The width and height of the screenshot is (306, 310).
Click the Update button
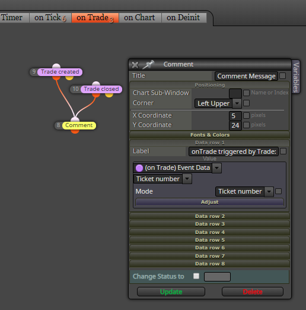tap(171, 292)
